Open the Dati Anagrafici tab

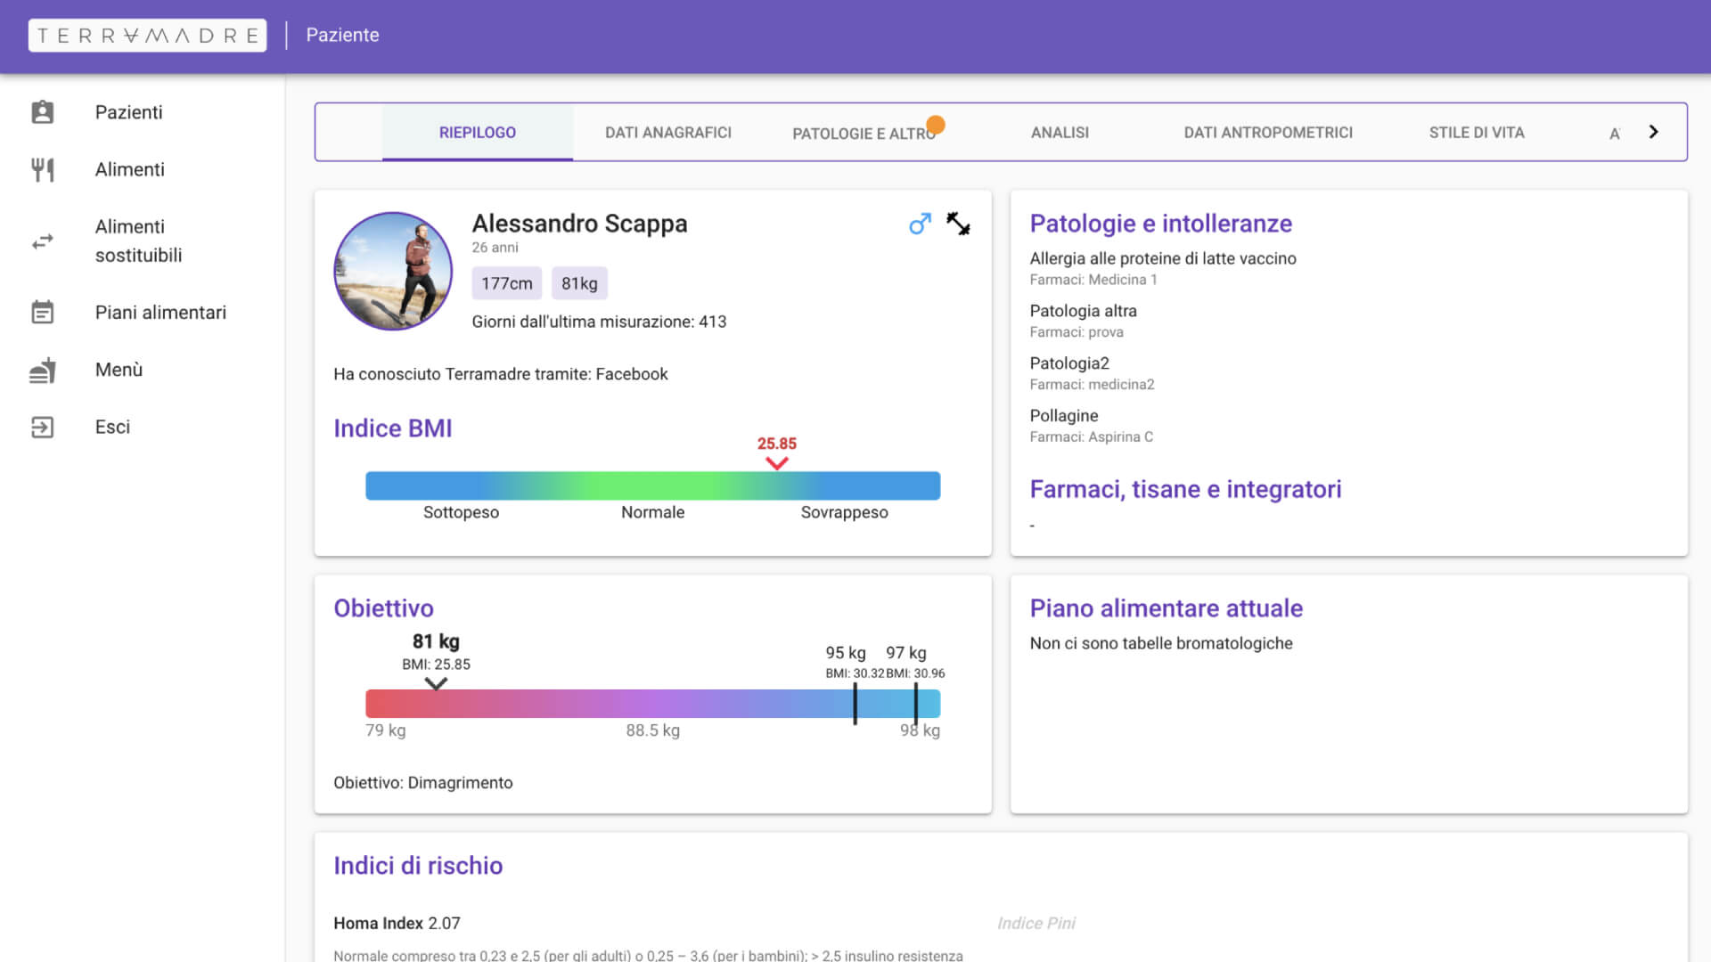667,132
